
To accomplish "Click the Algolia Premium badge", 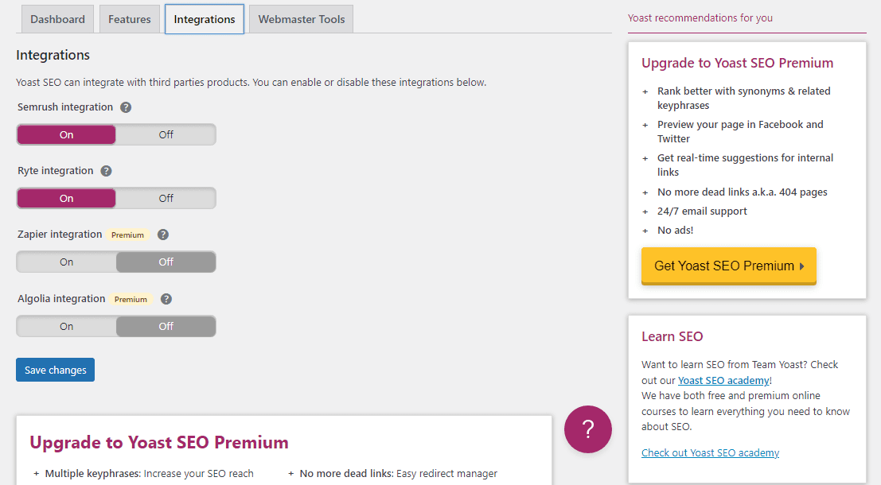I will pos(131,300).
